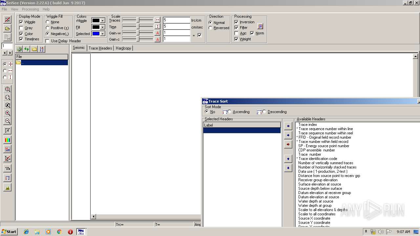Switch to Trace Headers tab

(100, 48)
